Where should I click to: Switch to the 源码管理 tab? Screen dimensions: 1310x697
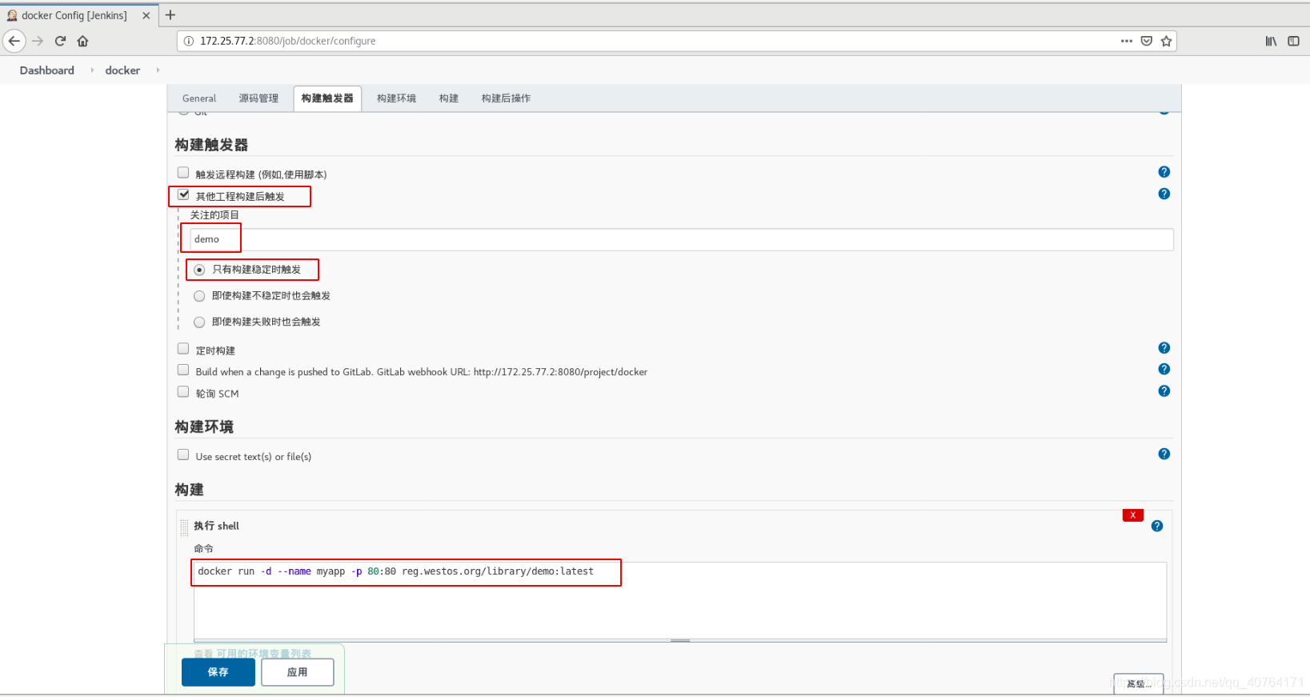(x=258, y=98)
